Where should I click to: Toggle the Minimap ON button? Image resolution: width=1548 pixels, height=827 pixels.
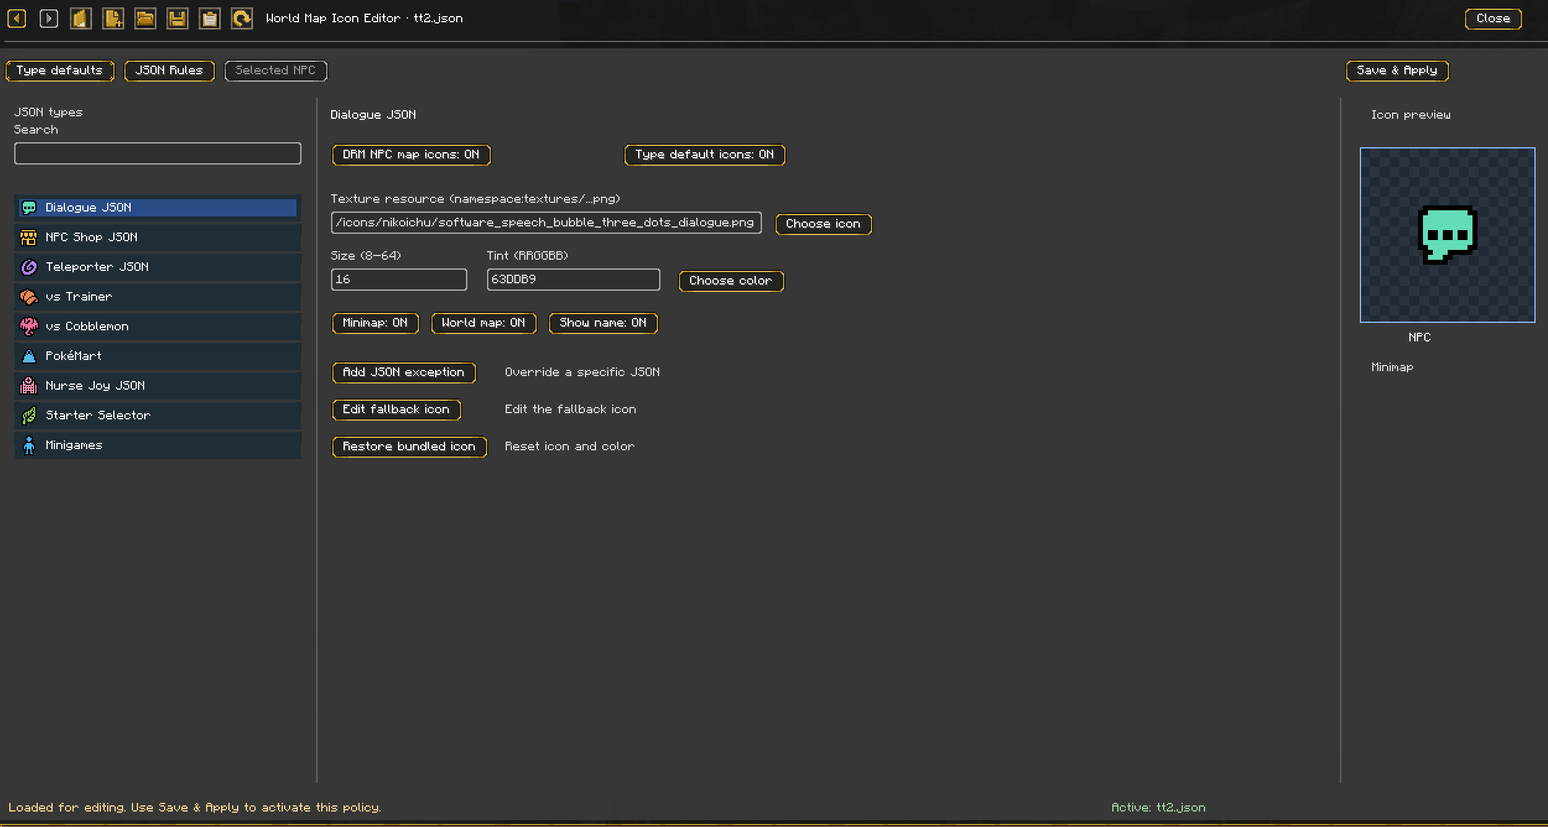tap(375, 323)
